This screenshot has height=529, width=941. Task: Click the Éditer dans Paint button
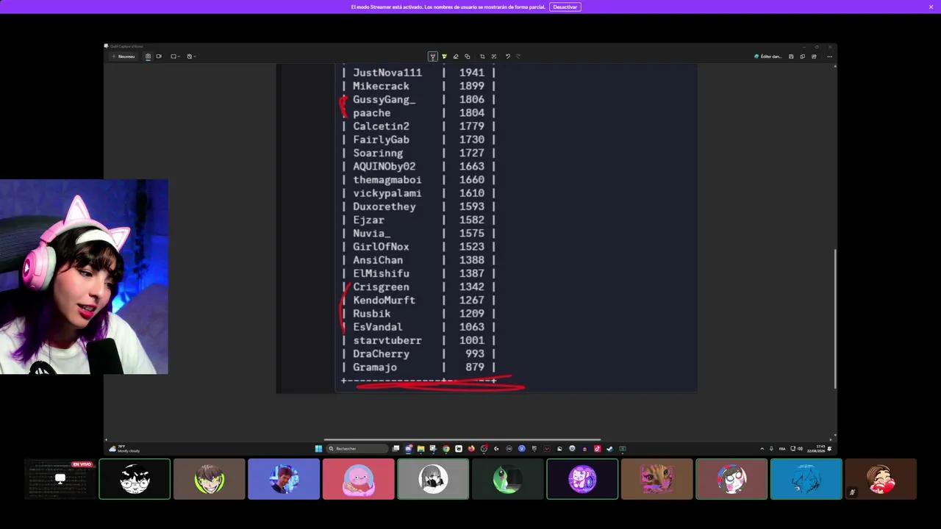[768, 57]
